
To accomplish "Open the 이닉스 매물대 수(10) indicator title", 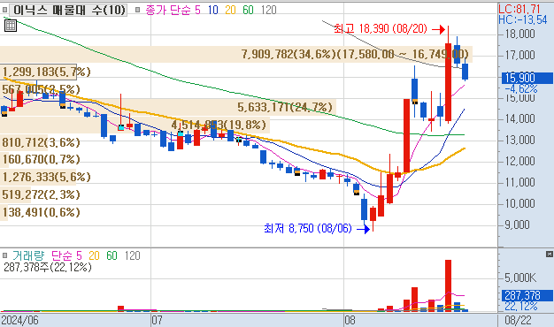I will pyautogui.click(x=69, y=10).
